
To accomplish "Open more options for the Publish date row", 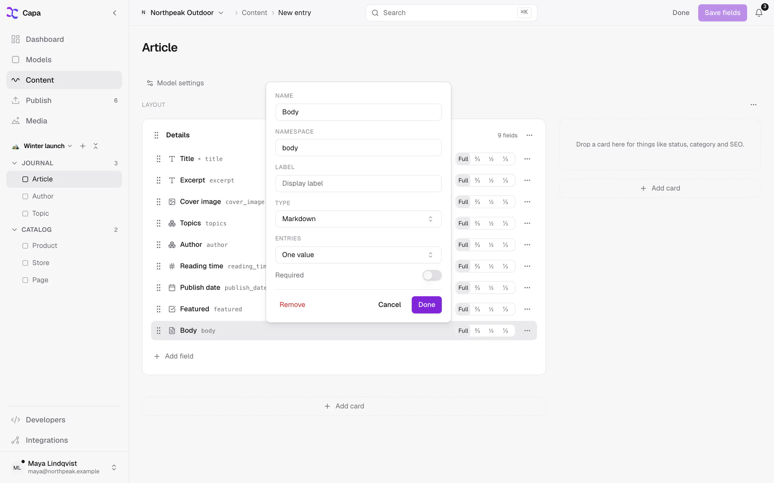I will tap(527, 288).
